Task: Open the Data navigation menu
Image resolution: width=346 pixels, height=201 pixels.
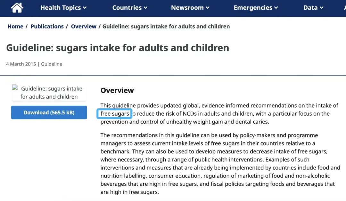Action: pos(313,8)
